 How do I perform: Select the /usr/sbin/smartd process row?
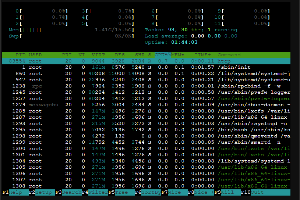tap(147, 142)
